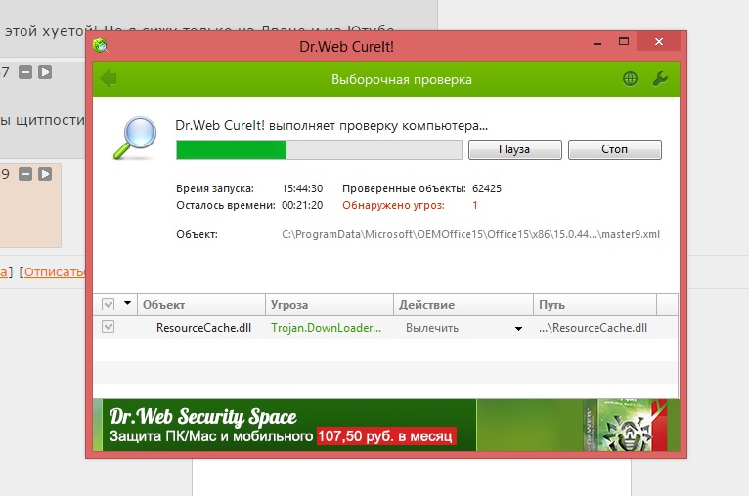Viewport: 749px width, 496px height.
Task: Click the Обнаружено угроз label
Action: (x=393, y=206)
